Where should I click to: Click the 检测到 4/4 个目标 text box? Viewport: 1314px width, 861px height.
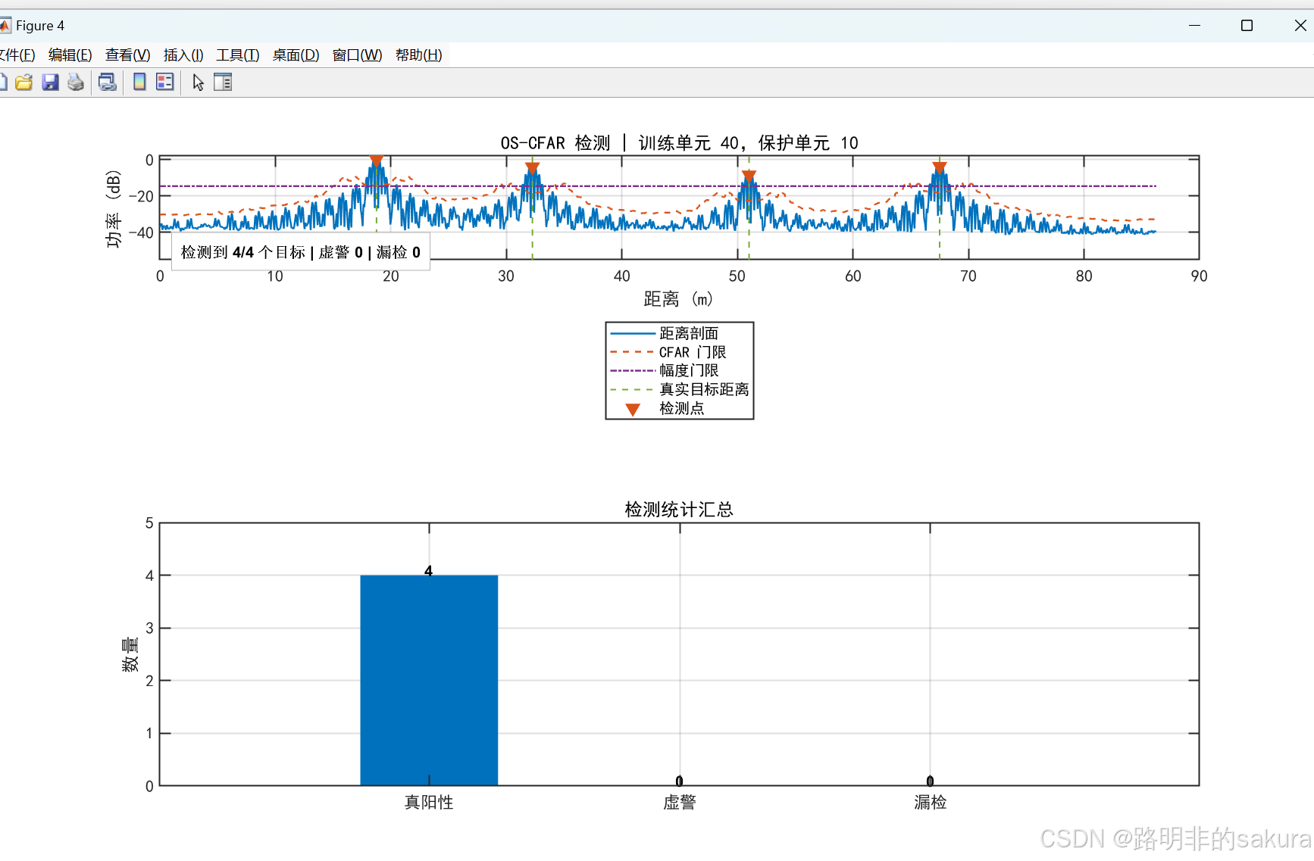point(301,252)
